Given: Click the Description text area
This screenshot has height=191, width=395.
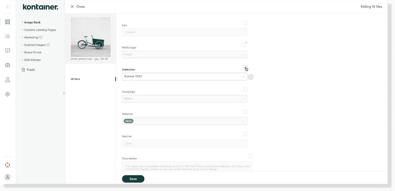Looking at the screenshot, I should point(187,166).
